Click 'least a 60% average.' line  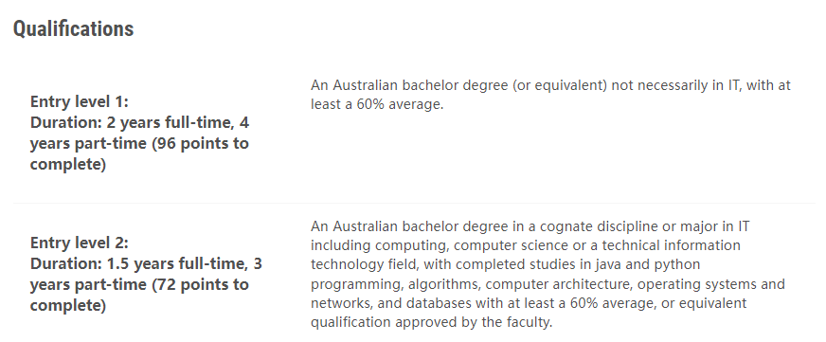(377, 104)
